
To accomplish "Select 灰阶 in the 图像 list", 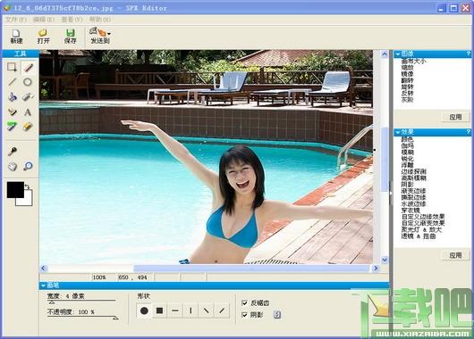I will (x=407, y=100).
